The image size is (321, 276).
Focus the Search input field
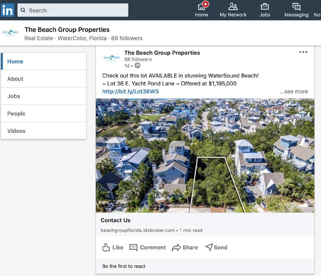coord(73,10)
